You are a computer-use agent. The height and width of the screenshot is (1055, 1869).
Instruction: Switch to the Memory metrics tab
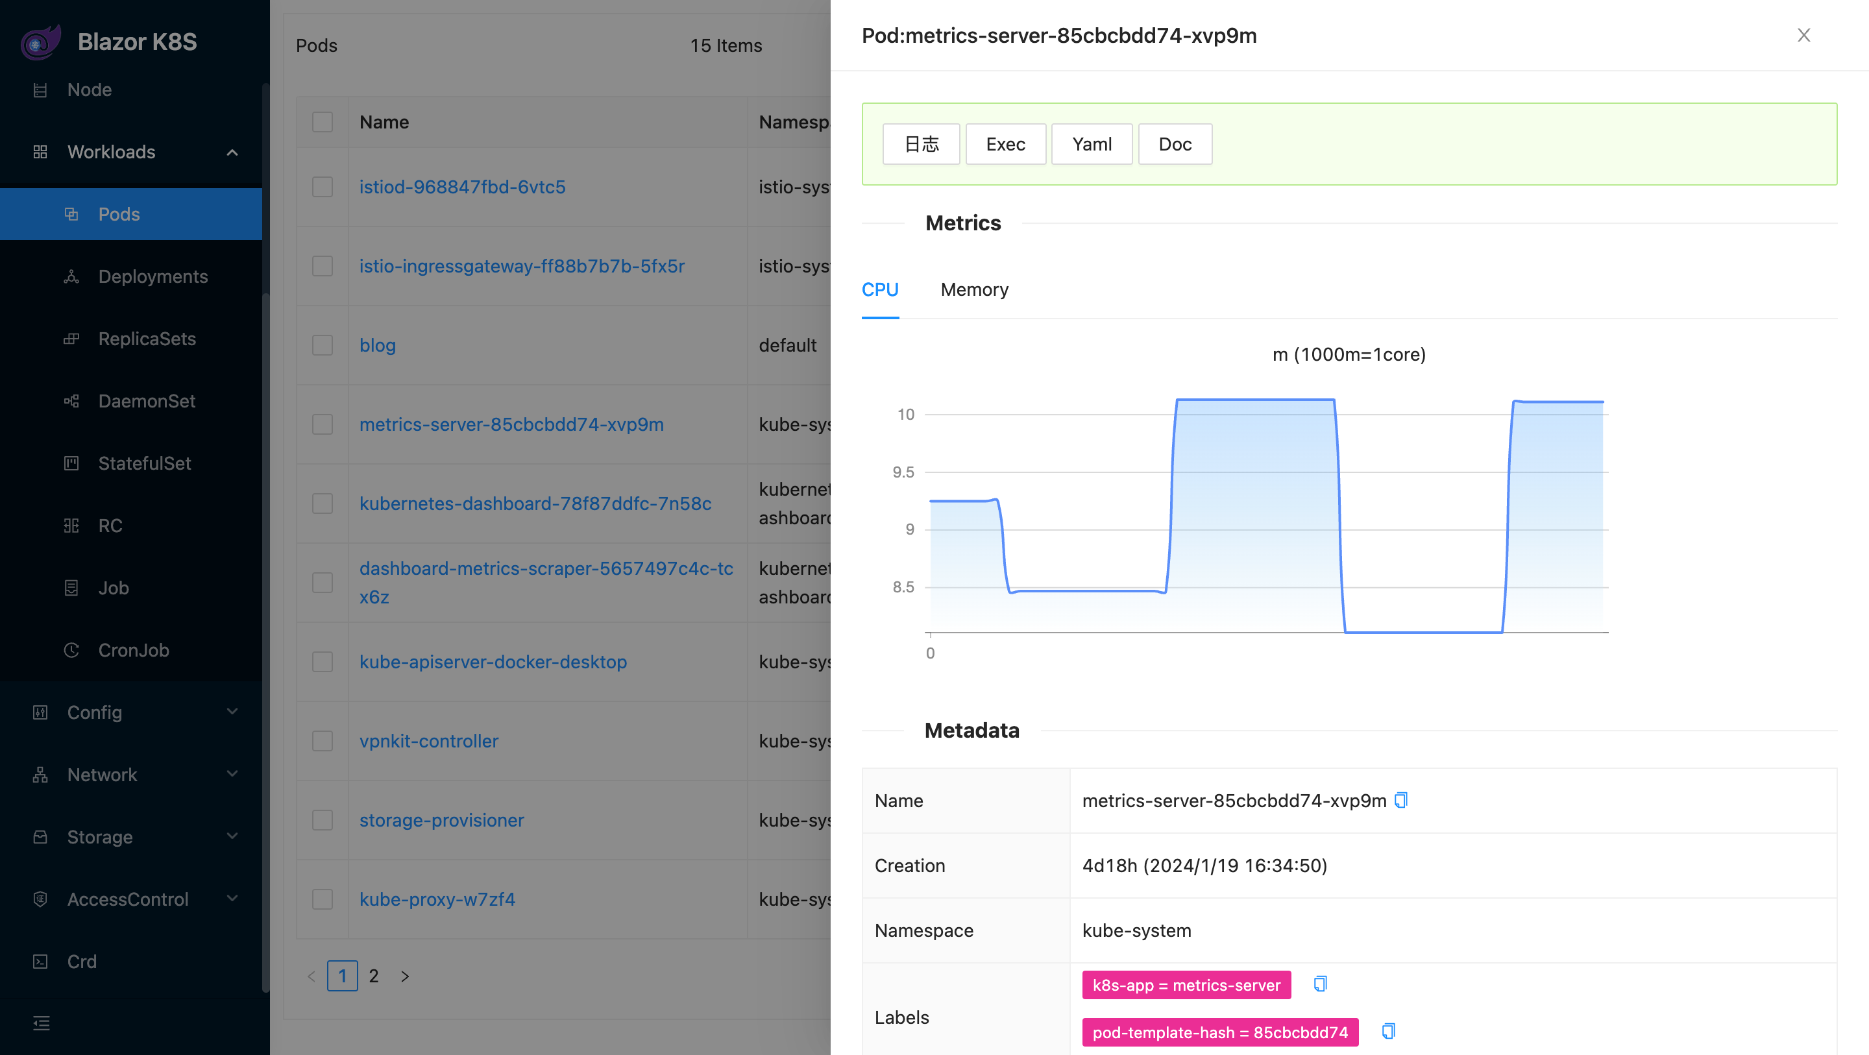tap(974, 289)
